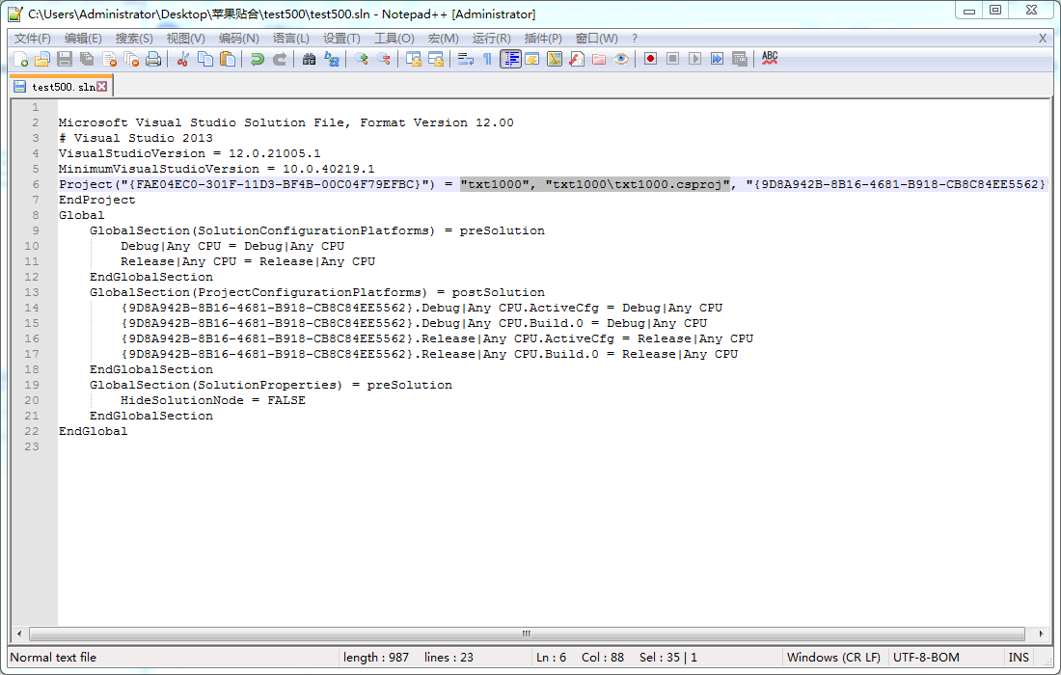
Task: Undo the last edit with green arrow
Action: 258,59
